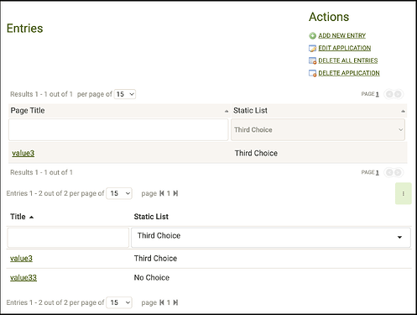Click page number 1 in top Entries pager
This screenshot has width=417, height=315.
(169, 193)
